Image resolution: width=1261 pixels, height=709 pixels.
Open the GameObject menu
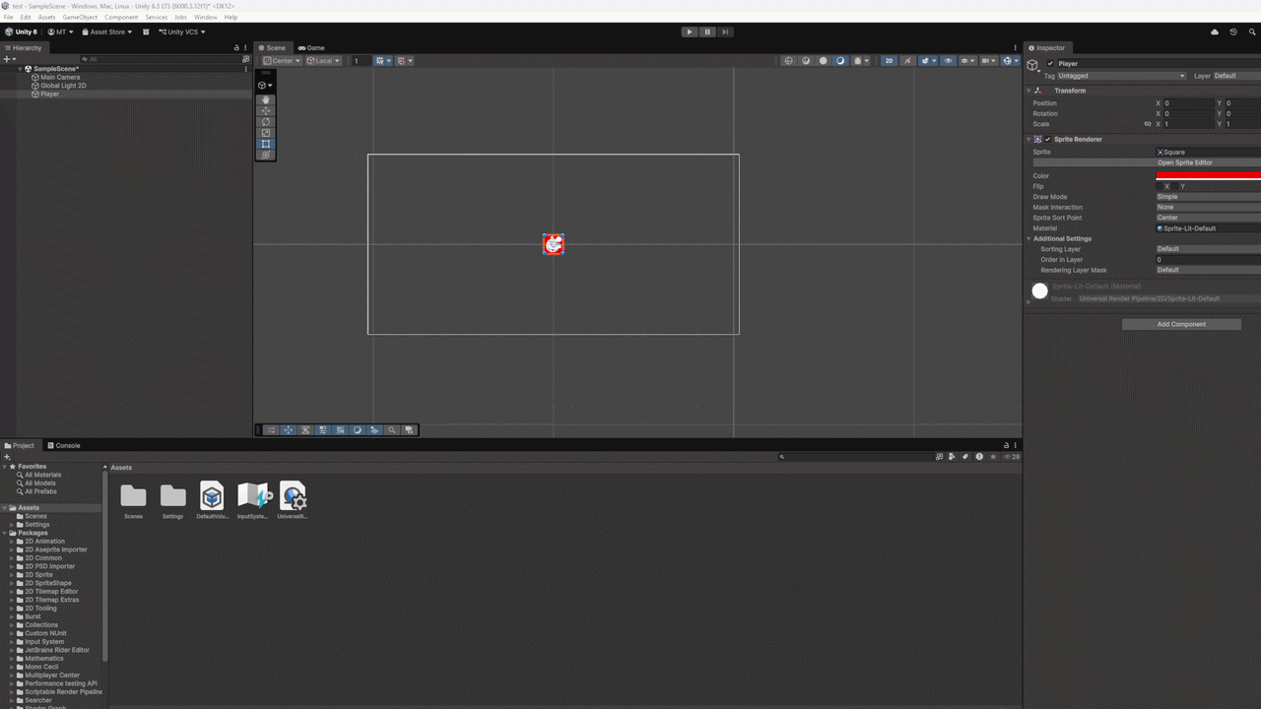click(x=79, y=17)
